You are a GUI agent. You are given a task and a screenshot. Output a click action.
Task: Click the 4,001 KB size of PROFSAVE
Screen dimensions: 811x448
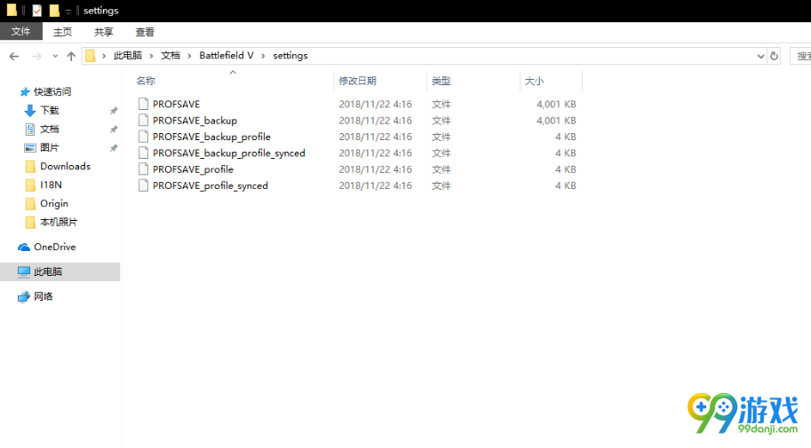[x=556, y=104]
